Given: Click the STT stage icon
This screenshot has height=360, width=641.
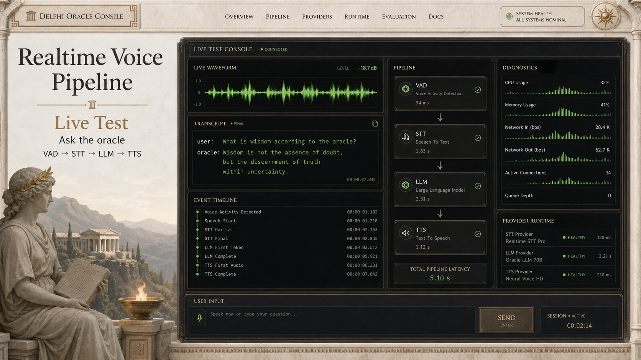Looking at the screenshot, I should [x=406, y=137].
